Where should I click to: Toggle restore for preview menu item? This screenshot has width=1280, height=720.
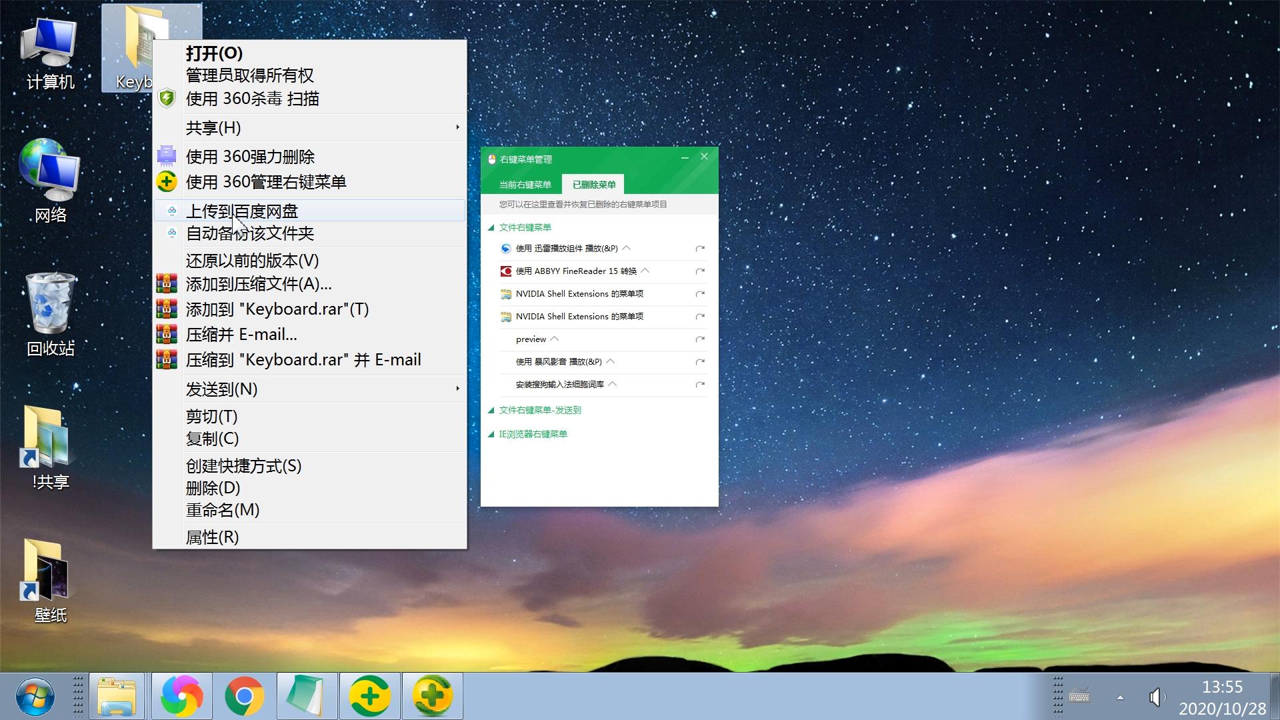click(x=699, y=339)
